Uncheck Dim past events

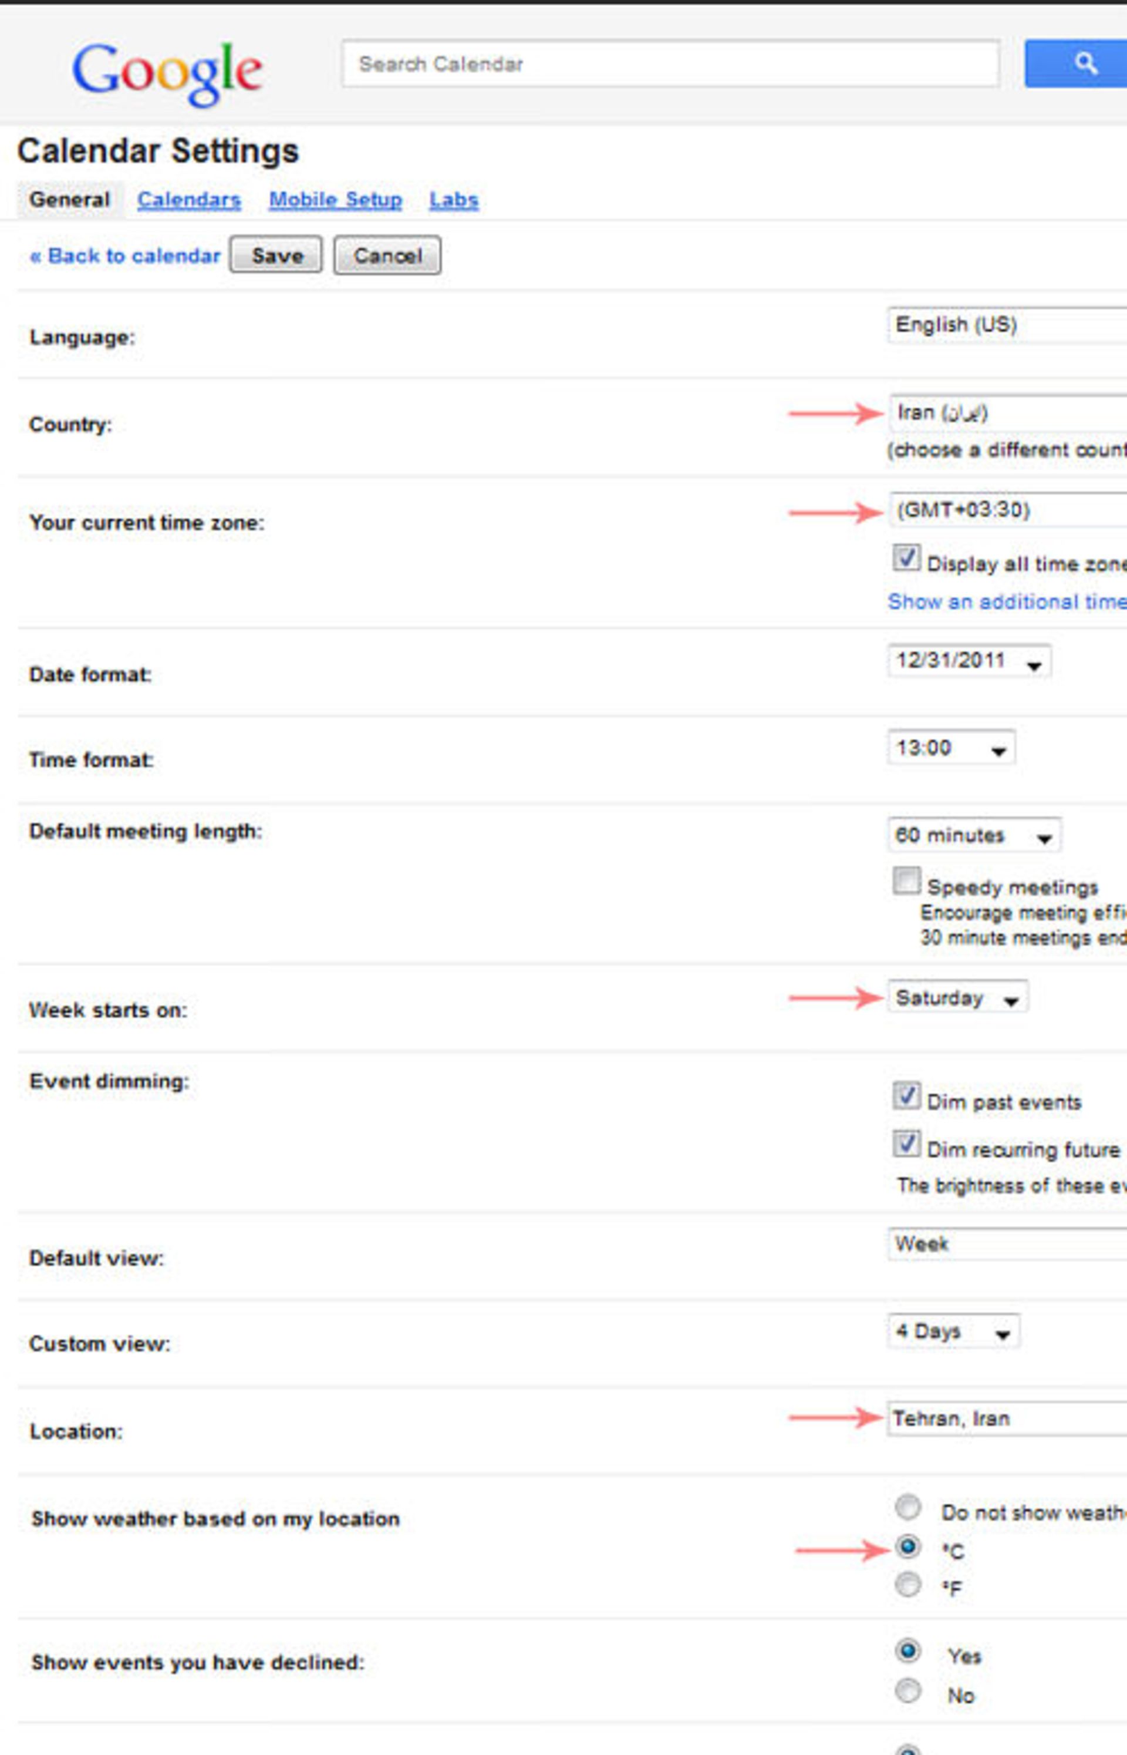click(906, 1096)
